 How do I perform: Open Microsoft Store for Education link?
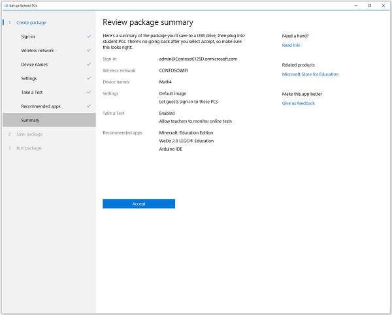click(x=310, y=74)
